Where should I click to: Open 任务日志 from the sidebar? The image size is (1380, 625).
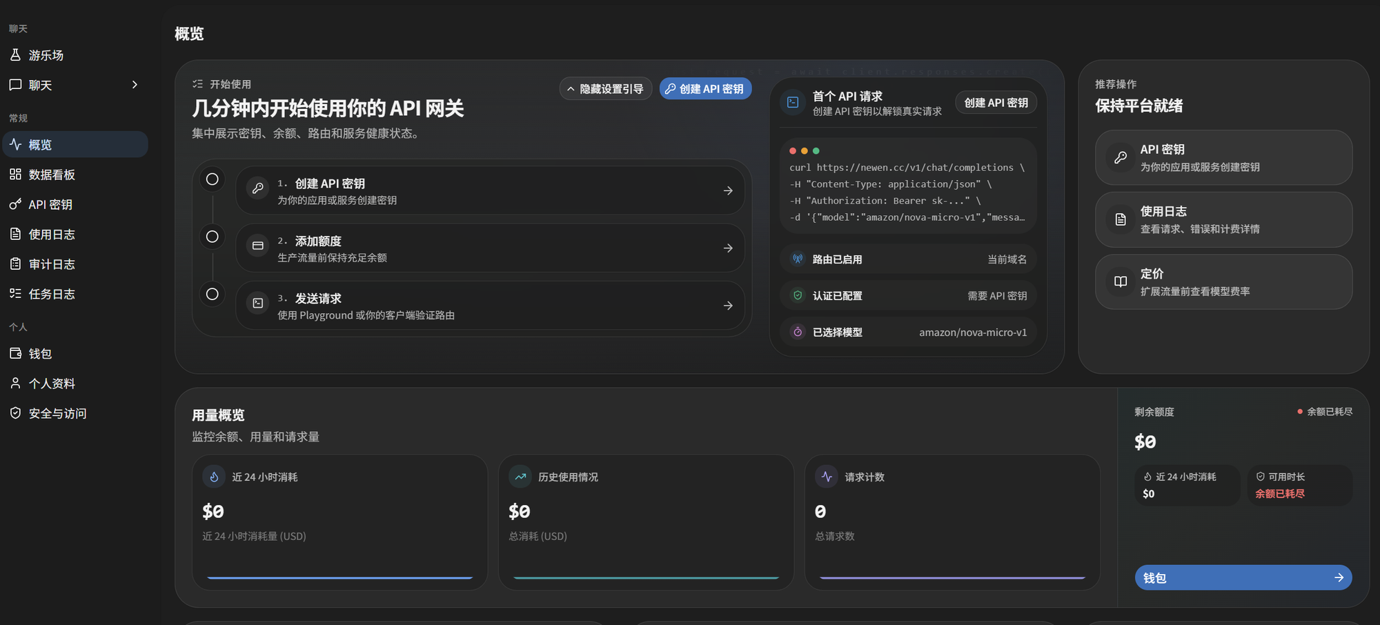75,294
